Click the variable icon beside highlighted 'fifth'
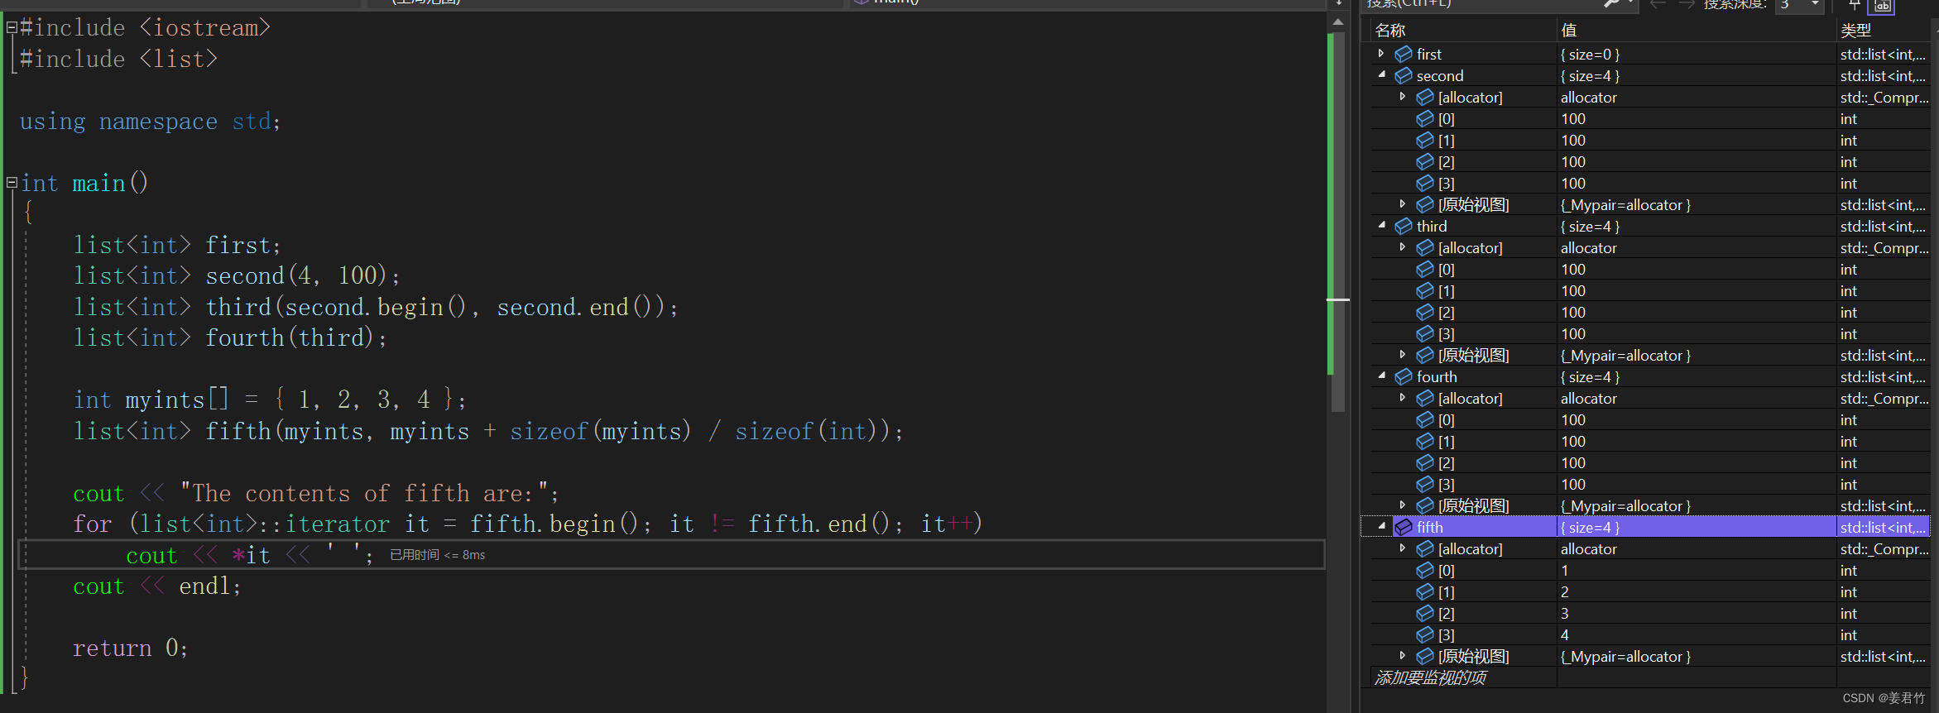Viewport: 1939px width, 713px height. click(x=1404, y=527)
